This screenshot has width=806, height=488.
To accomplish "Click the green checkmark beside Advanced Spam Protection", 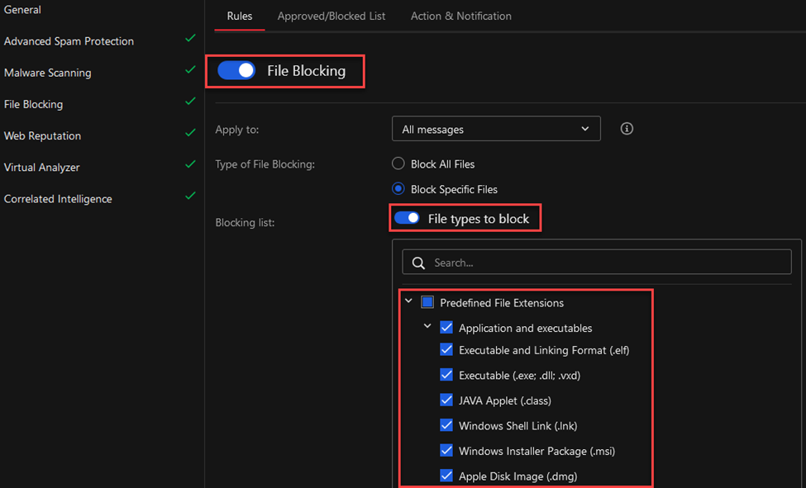I will (x=190, y=38).
